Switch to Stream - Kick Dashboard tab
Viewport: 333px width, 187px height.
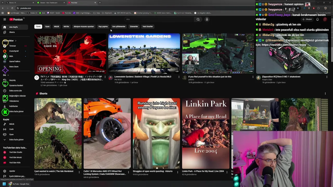tap(51, 3)
